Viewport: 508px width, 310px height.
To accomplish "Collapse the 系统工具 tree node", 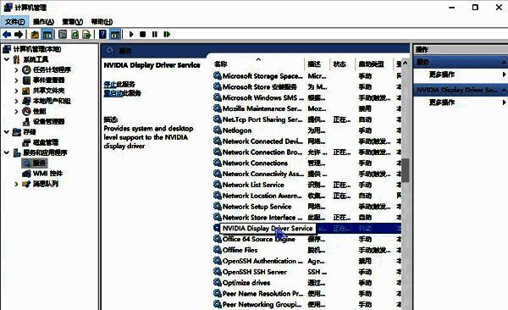I will (x=7, y=59).
